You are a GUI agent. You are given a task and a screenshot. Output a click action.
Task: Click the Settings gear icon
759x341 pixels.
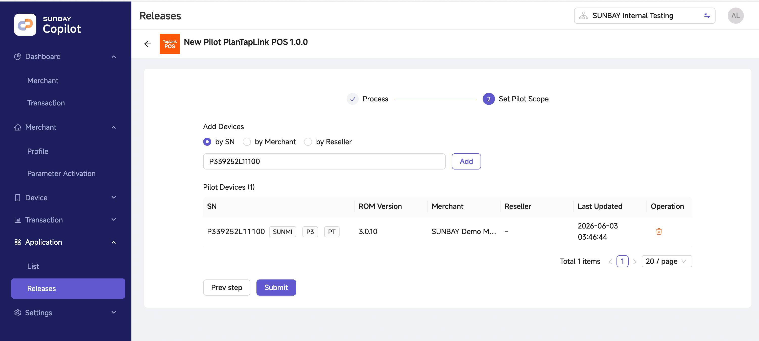pyautogui.click(x=18, y=313)
